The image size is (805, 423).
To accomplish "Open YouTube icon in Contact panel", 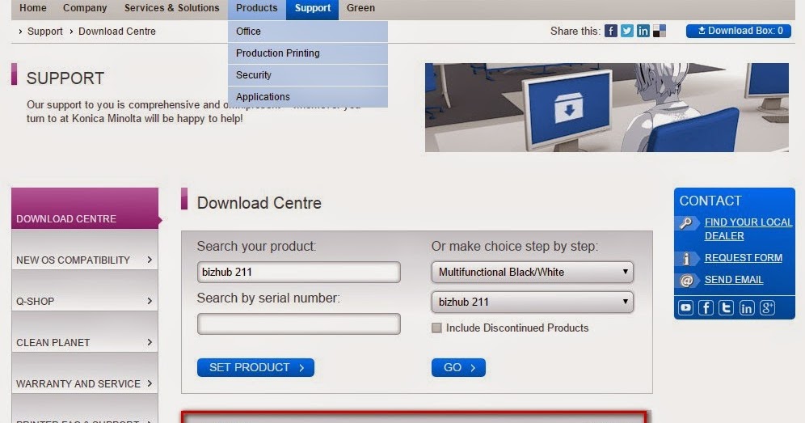I will [686, 308].
